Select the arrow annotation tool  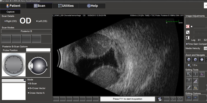pos(189,74)
